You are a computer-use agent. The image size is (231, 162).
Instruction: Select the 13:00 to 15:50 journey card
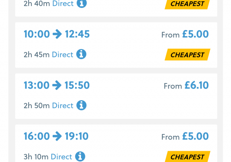[116, 96]
